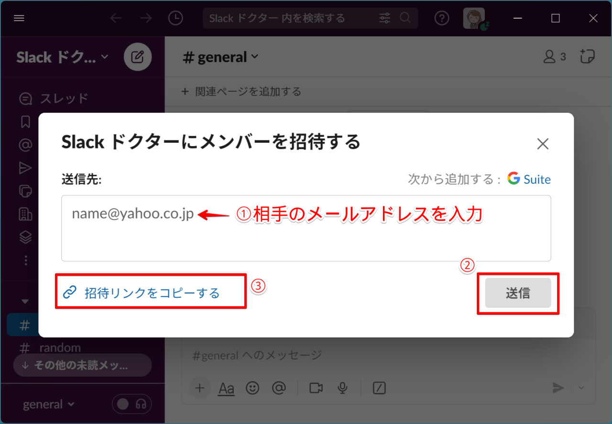The width and height of the screenshot is (612, 424).
Task: Click the bookmark icon in sidebar
Action: (x=25, y=122)
